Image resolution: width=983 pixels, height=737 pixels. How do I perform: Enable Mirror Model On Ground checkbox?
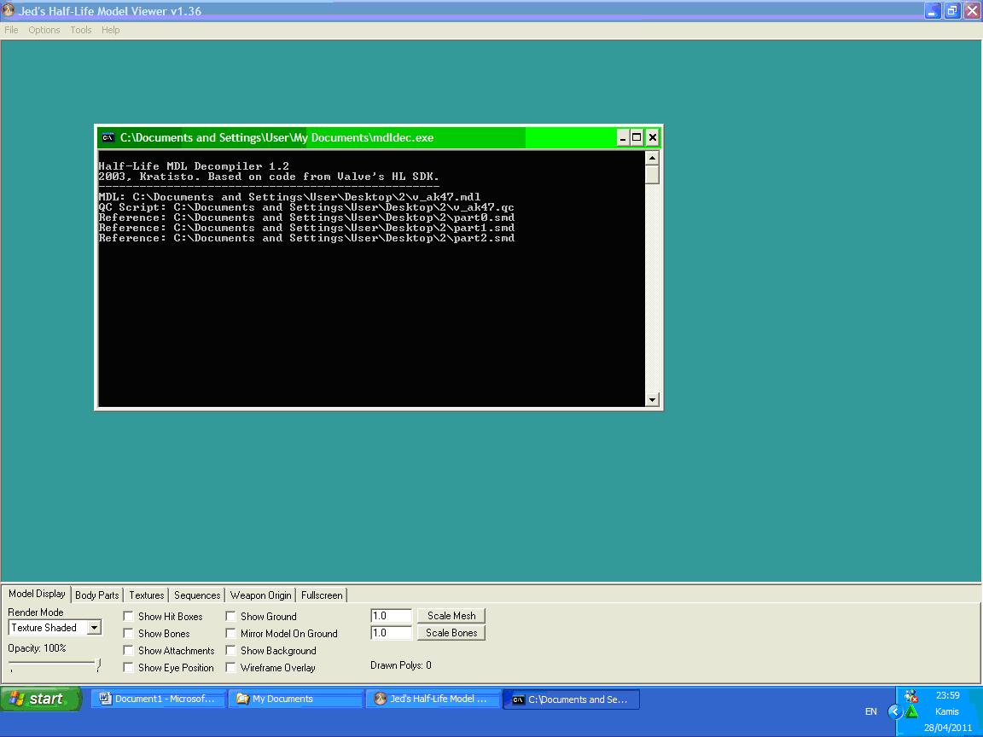tap(230, 634)
